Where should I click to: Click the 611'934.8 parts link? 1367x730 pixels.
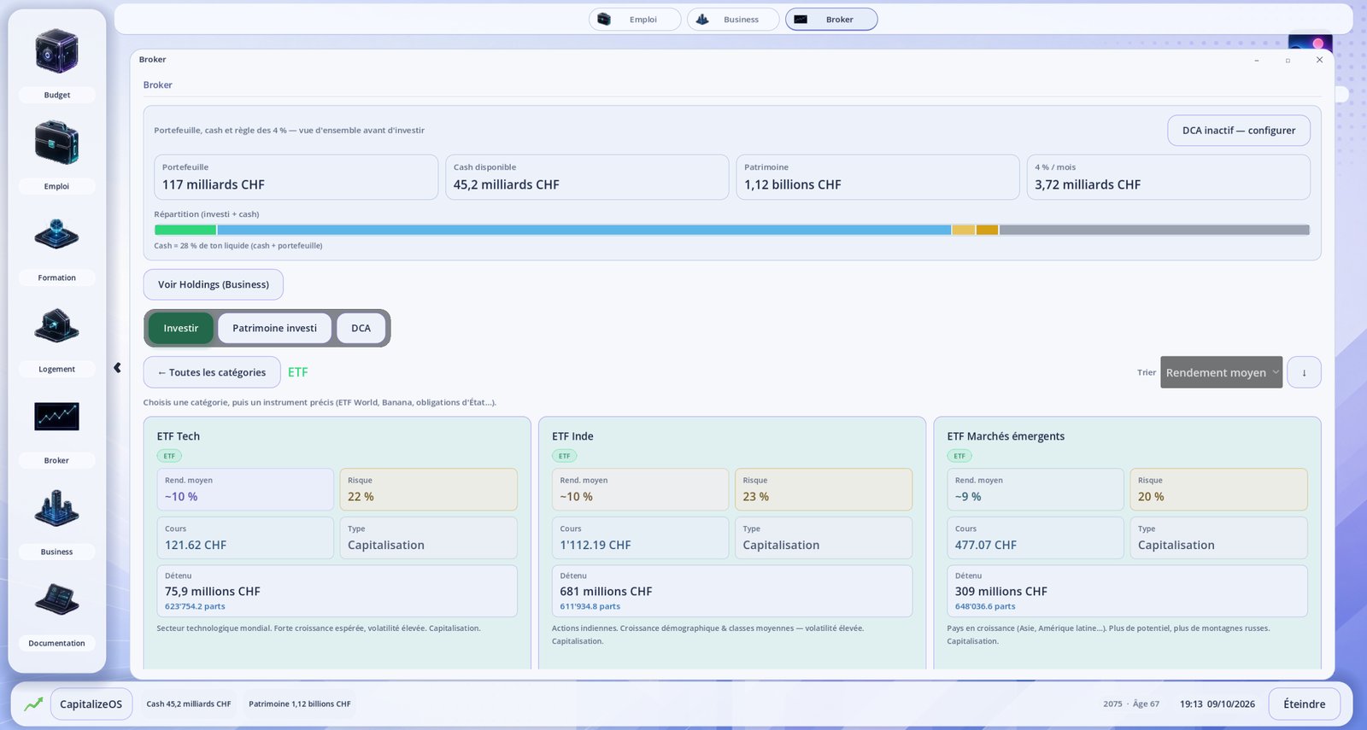click(x=590, y=606)
